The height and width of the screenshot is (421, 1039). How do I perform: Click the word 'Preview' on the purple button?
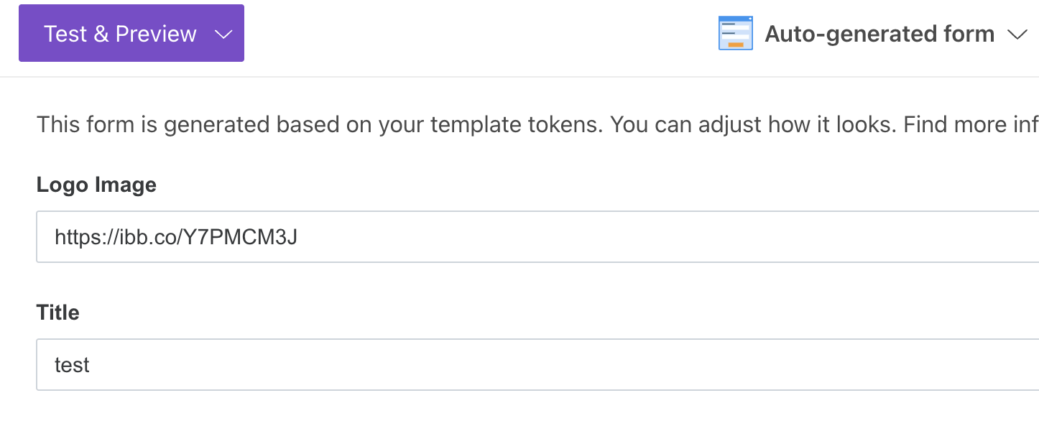pyautogui.click(x=156, y=34)
